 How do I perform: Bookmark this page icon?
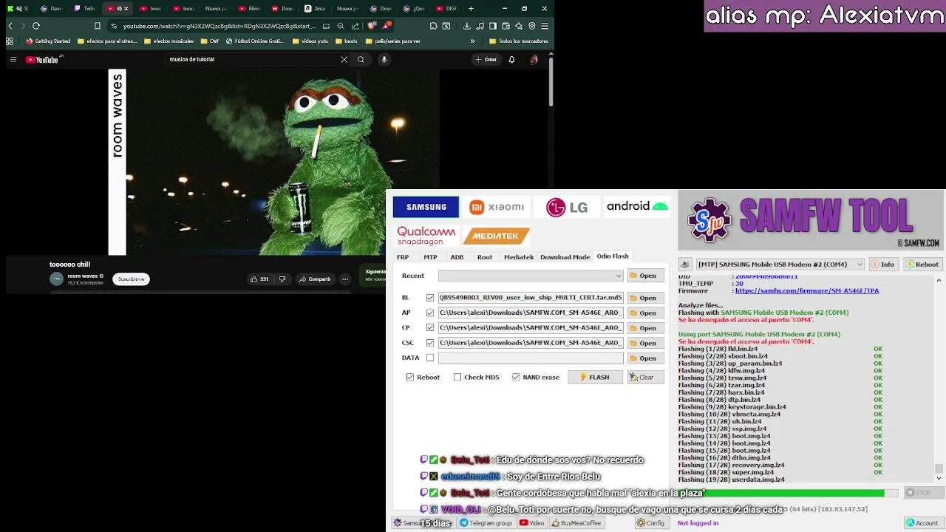click(97, 26)
